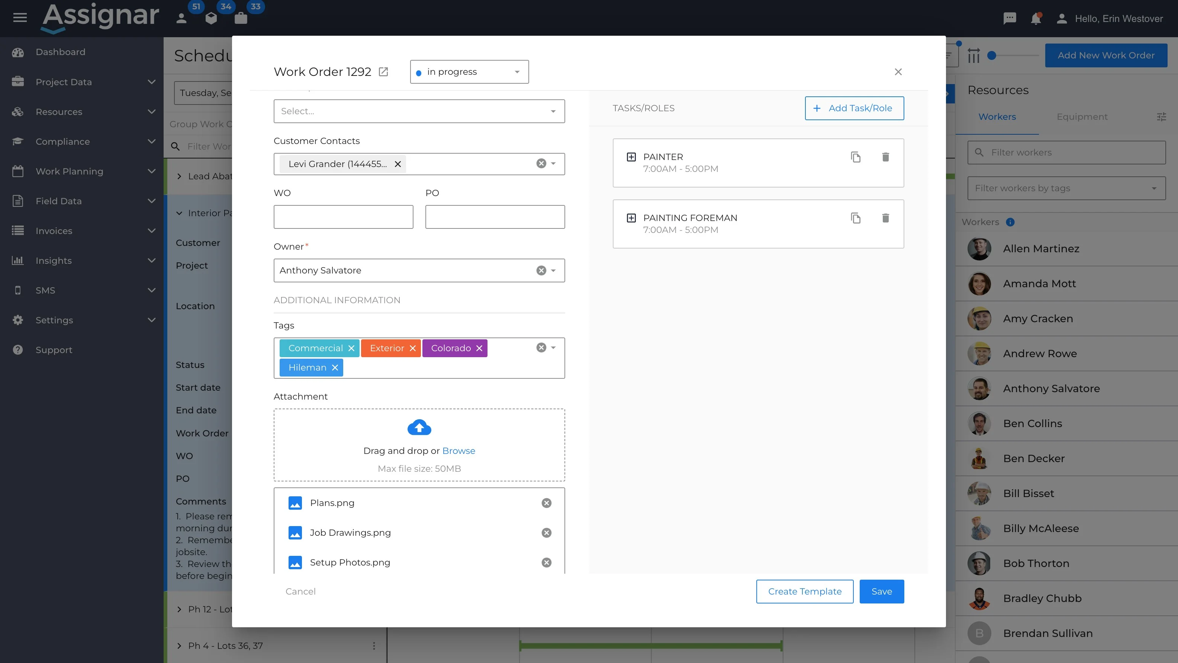Image resolution: width=1178 pixels, height=663 pixels.
Task: Open the hamburger navigation menu
Action: (x=20, y=18)
